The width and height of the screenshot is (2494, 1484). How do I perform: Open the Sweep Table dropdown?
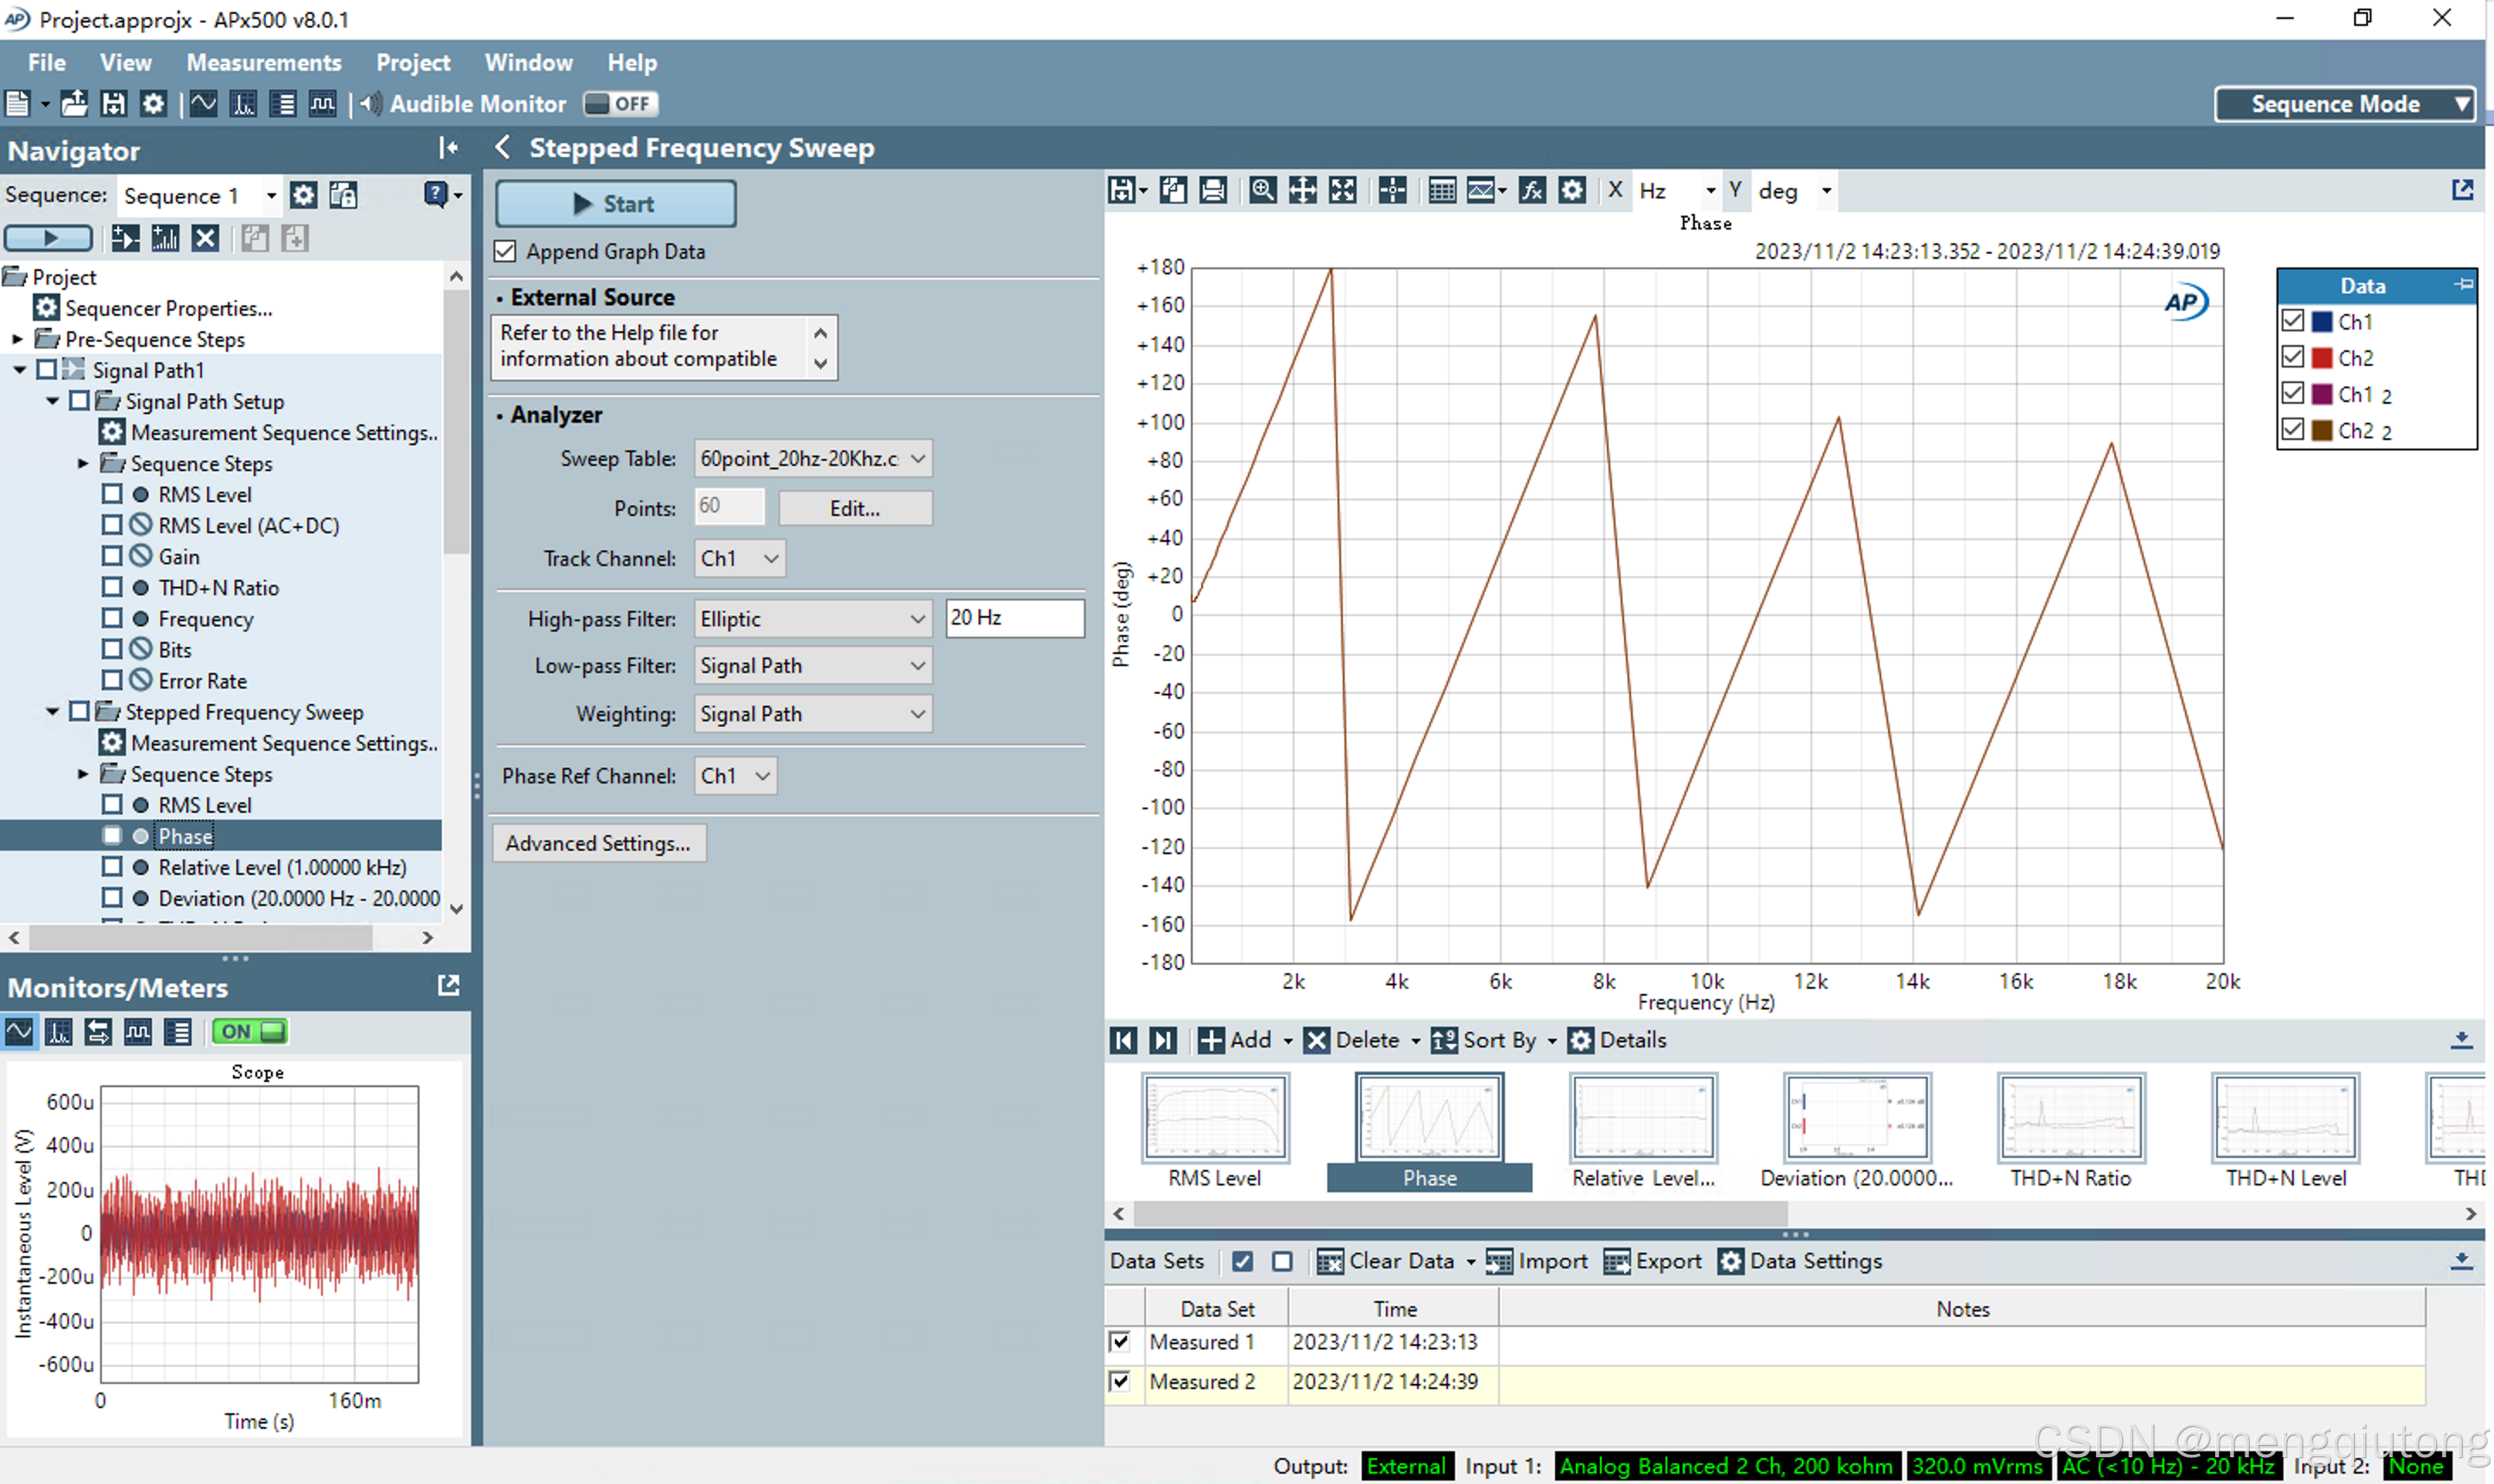coord(918,459)
